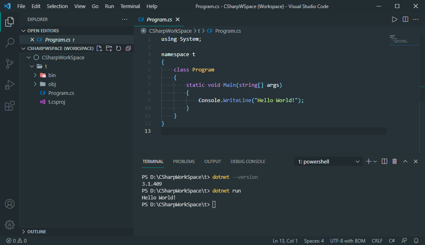Viewport: 425px width, 245px height.
Task: Open the Extensions view
Action: pos(9,106)
